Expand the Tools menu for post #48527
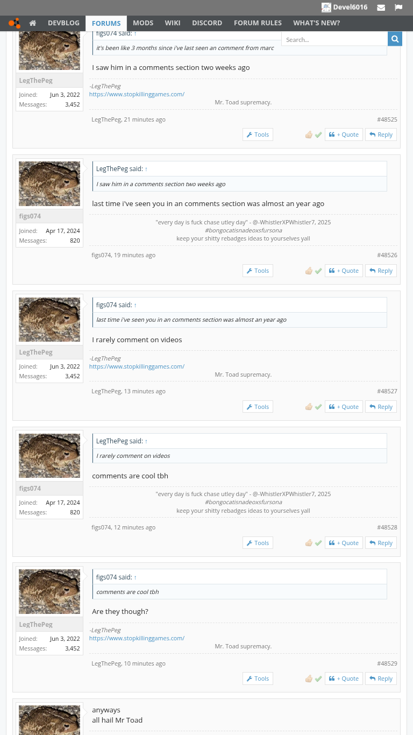Viewport: 413px width, 735px height. [258, 407]
